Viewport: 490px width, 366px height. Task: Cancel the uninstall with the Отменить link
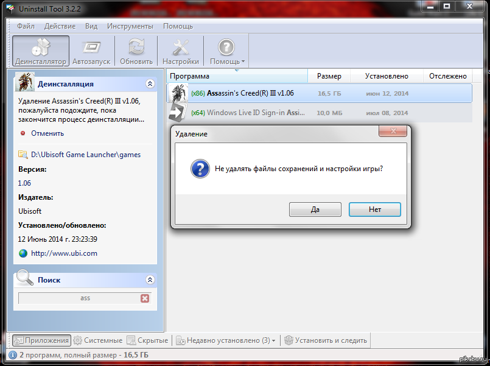click(47, 133)
